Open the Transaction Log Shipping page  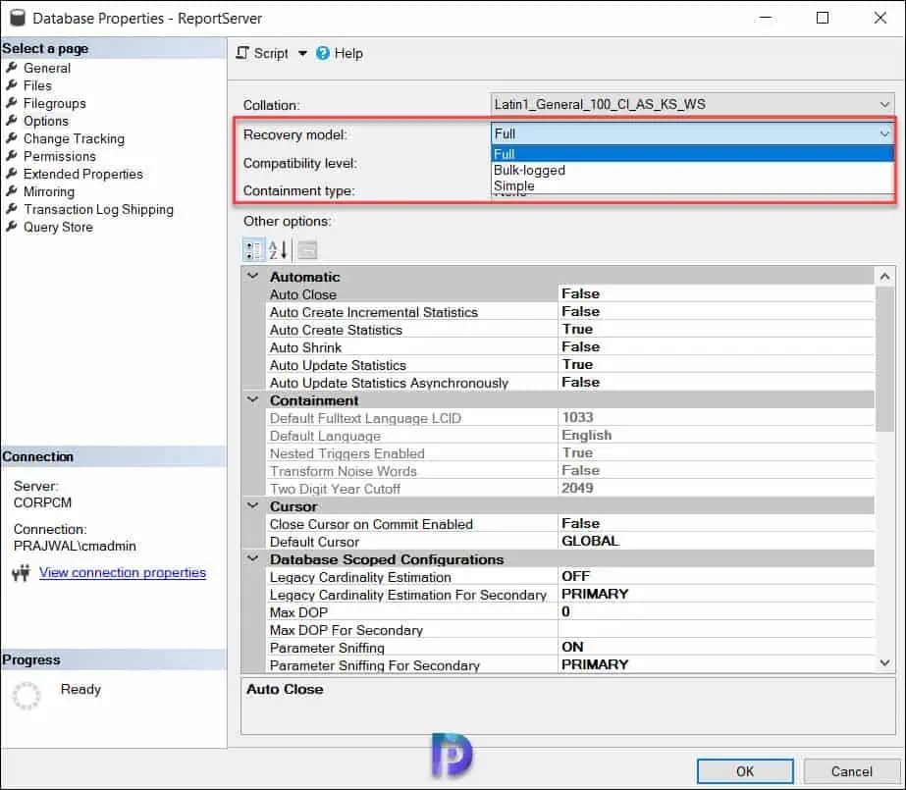pos(98,209)
